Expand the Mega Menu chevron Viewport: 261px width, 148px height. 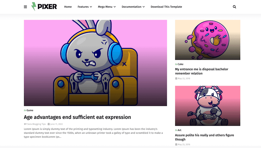click(115, 7)
